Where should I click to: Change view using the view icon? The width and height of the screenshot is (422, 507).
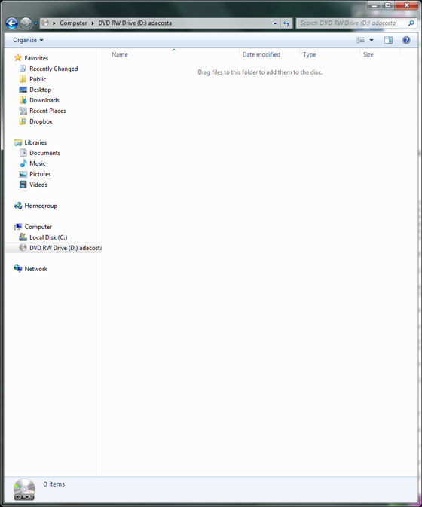point(360,40)
